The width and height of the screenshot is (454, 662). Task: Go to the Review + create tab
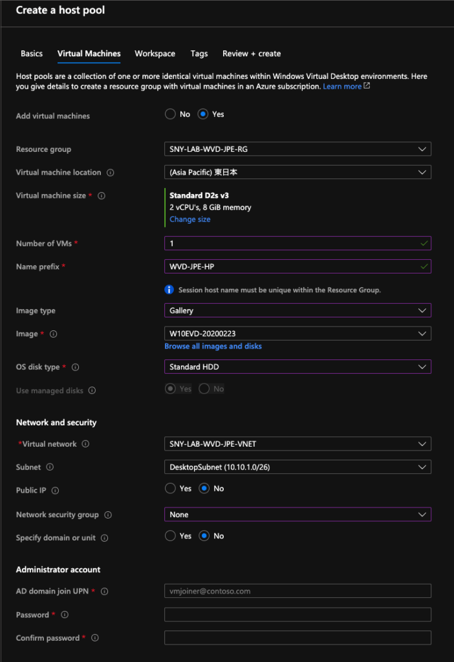pos(252,54)
